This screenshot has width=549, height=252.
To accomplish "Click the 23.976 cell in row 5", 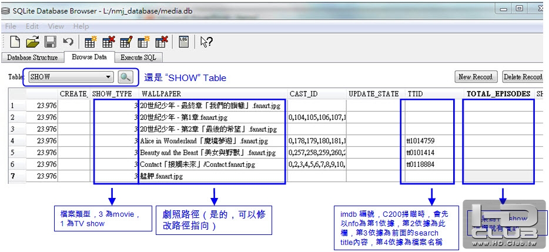I will pos(42,153).
